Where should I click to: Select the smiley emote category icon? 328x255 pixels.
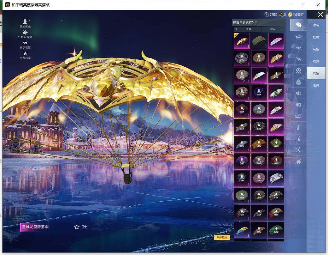[x=298, y=70]
